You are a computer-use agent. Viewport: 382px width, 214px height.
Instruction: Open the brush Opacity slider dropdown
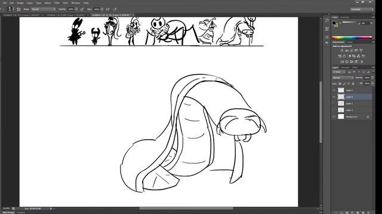76,10
